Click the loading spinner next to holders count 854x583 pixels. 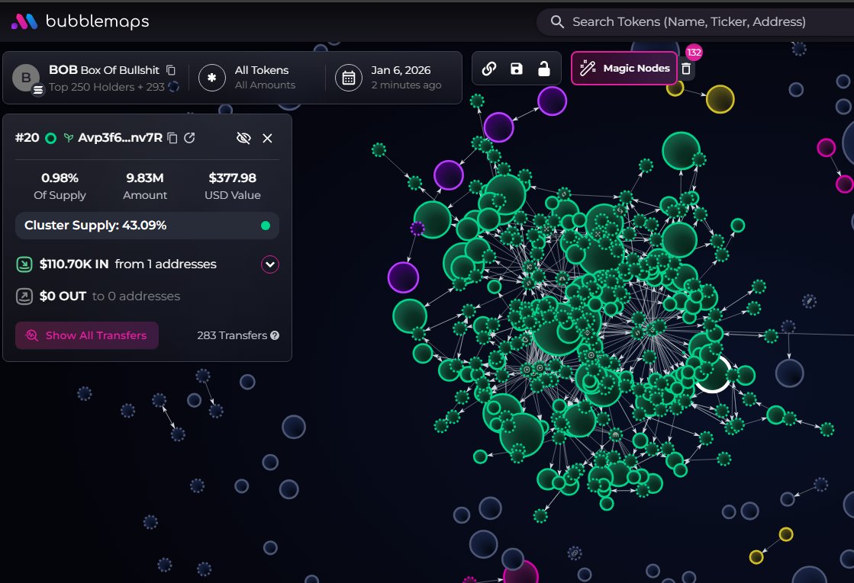tap(174, 86)
